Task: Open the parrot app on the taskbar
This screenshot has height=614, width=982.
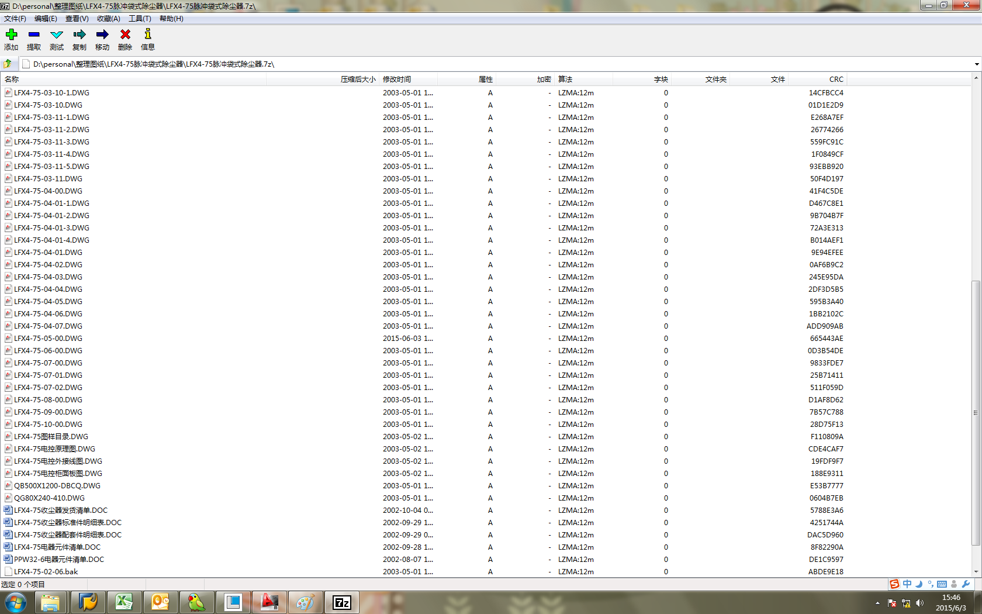Action: point(196,602)
